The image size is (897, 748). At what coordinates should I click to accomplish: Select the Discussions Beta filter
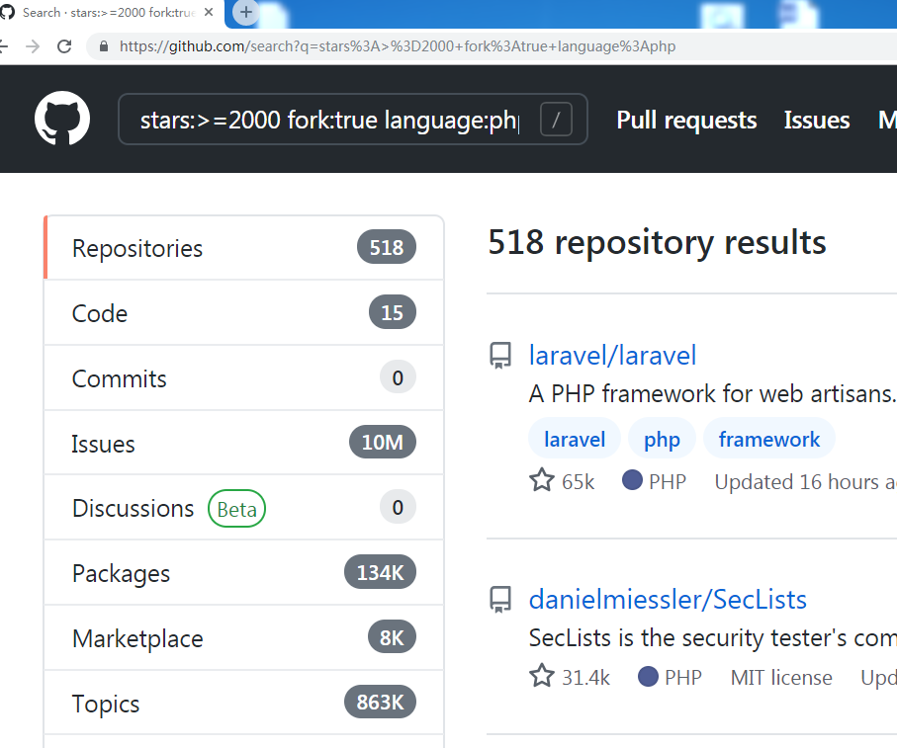244,508
